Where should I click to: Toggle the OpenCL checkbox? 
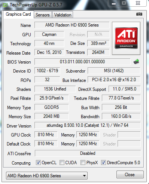tap(38, 163)
